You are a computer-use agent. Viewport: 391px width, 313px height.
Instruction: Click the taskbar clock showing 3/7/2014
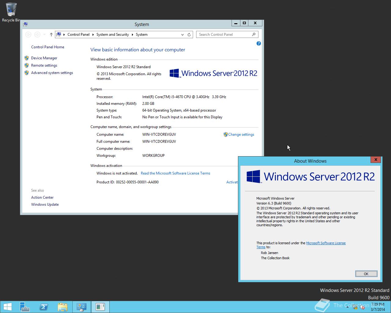(x=378, y=307)
